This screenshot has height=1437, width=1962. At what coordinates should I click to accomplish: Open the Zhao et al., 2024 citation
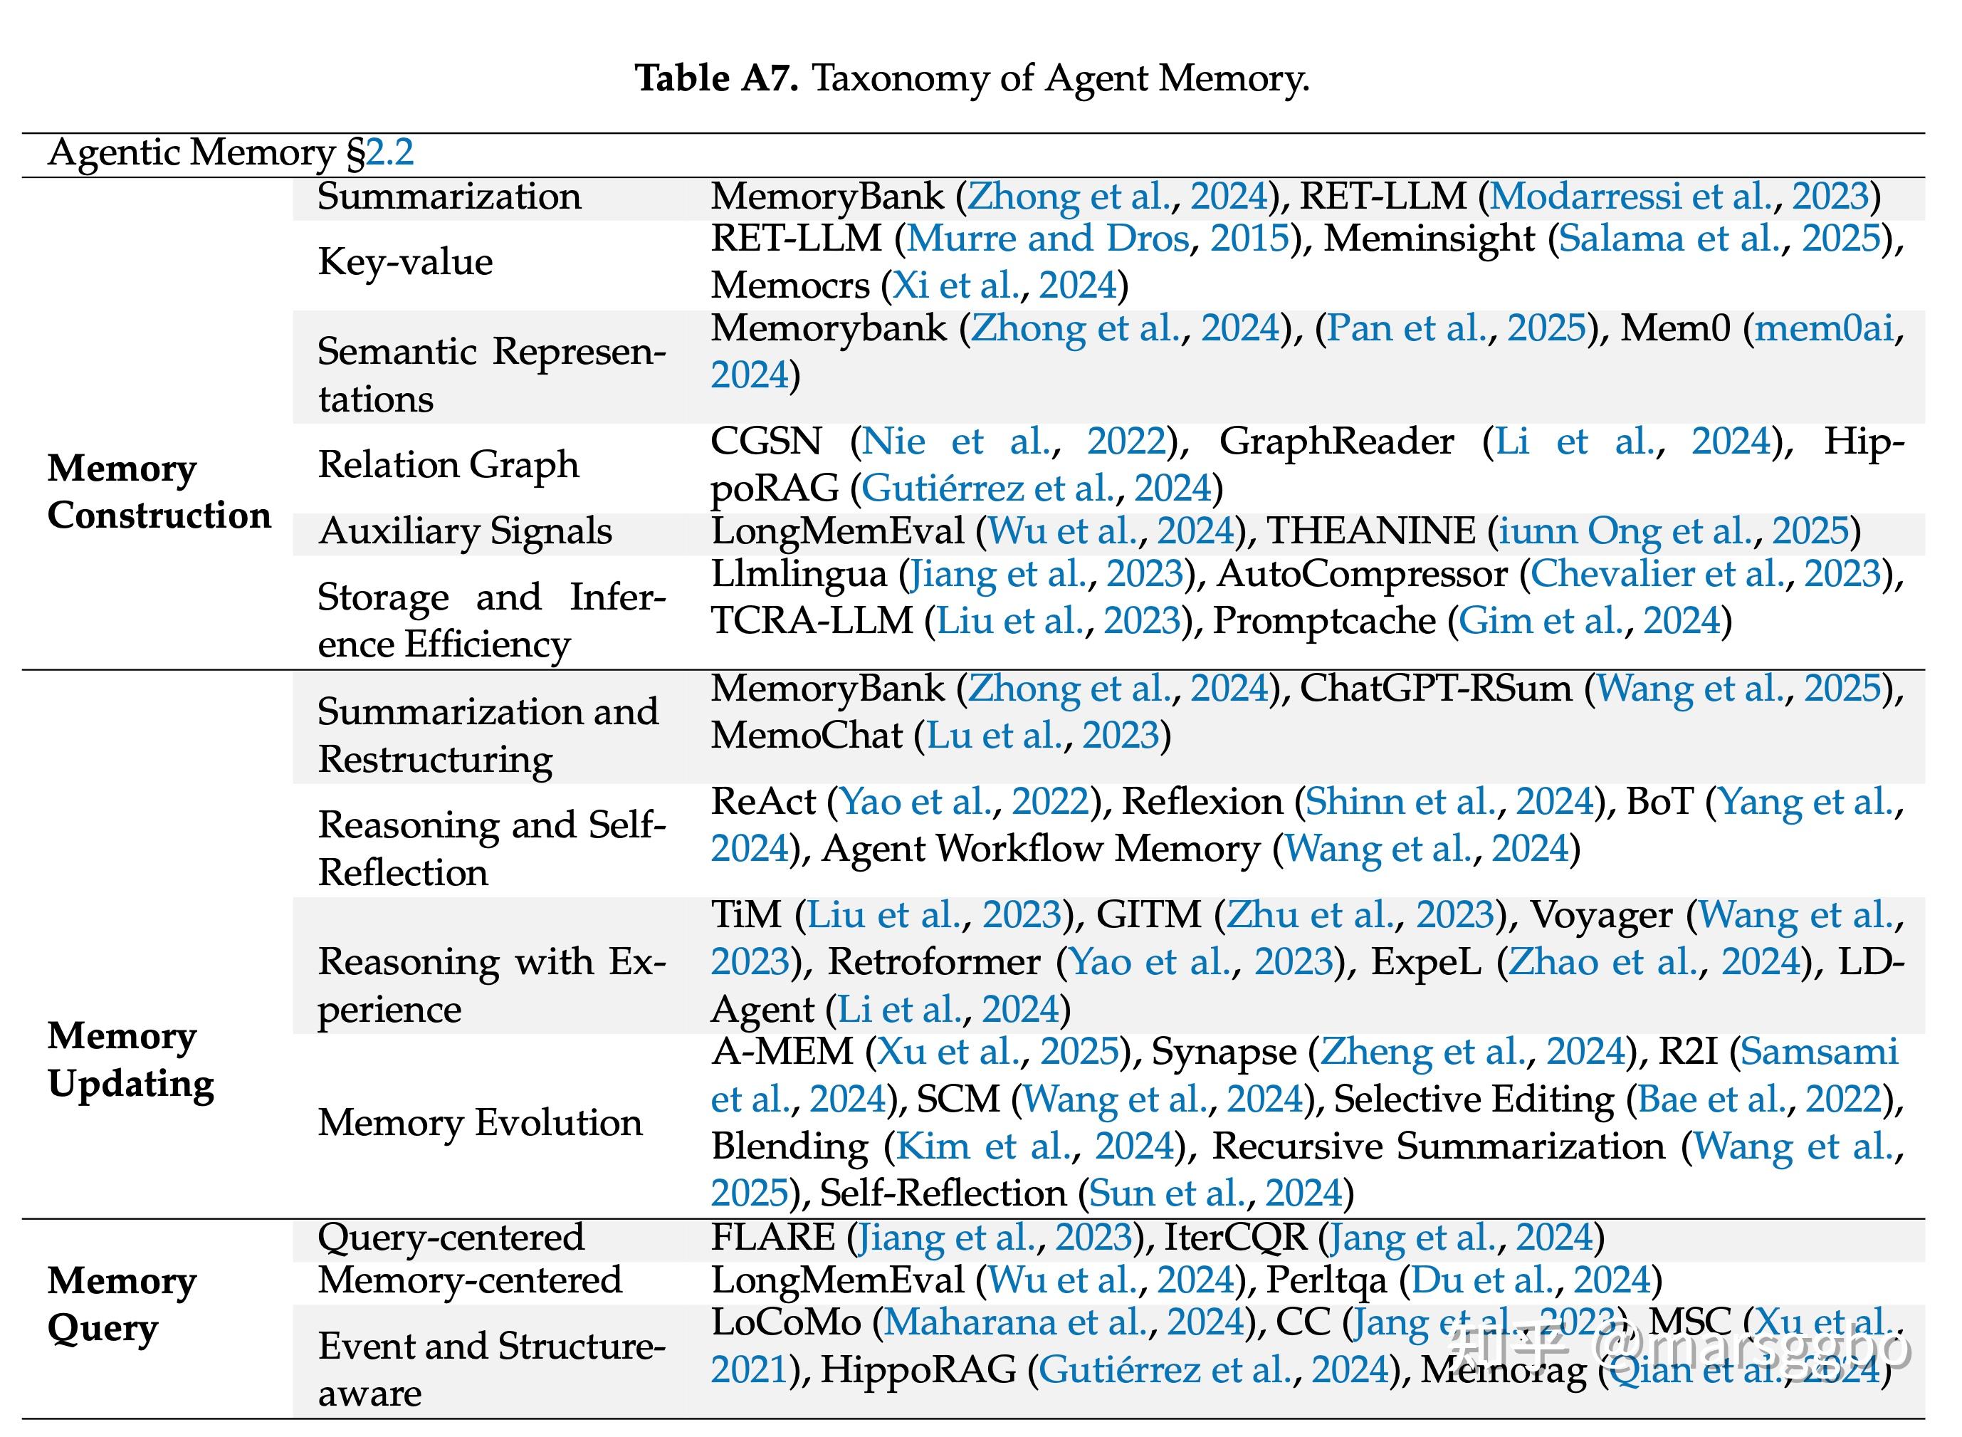click(x=1654, y=962)
